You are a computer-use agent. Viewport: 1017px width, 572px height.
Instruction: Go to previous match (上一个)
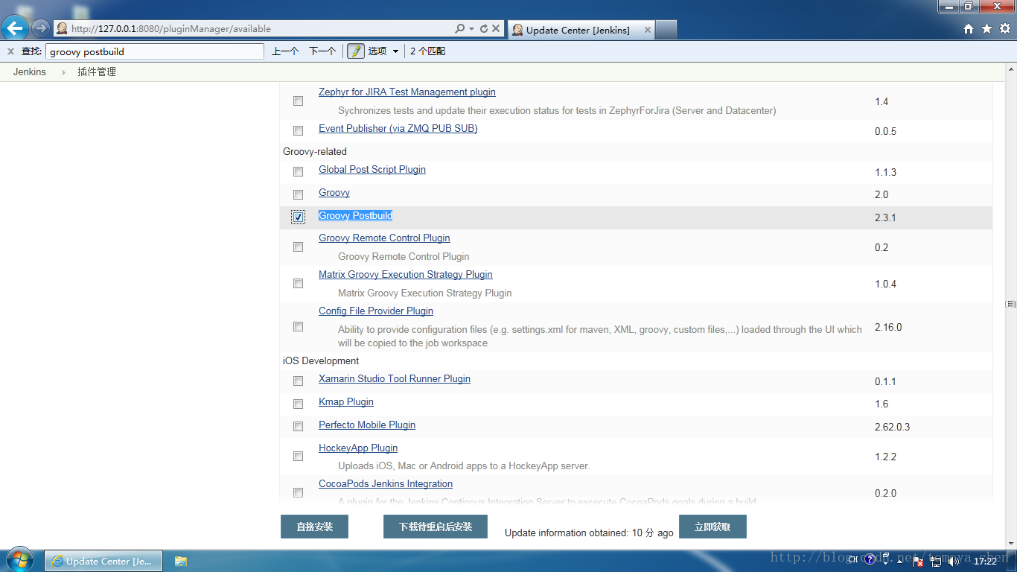tap(285, 51)
